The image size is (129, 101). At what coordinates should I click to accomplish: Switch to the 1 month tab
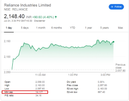click(41, 28)
